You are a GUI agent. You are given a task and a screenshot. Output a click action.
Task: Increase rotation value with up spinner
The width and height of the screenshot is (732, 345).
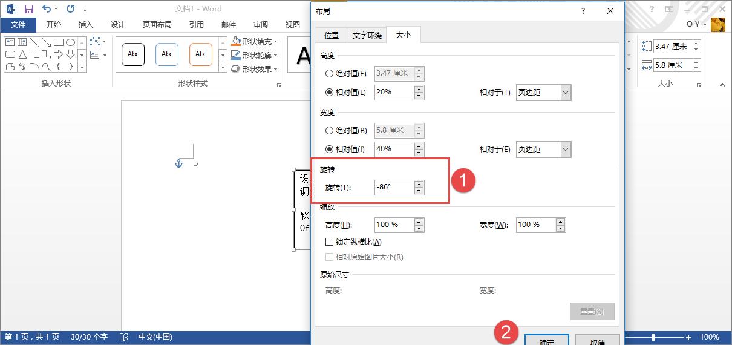click(419, 184)
